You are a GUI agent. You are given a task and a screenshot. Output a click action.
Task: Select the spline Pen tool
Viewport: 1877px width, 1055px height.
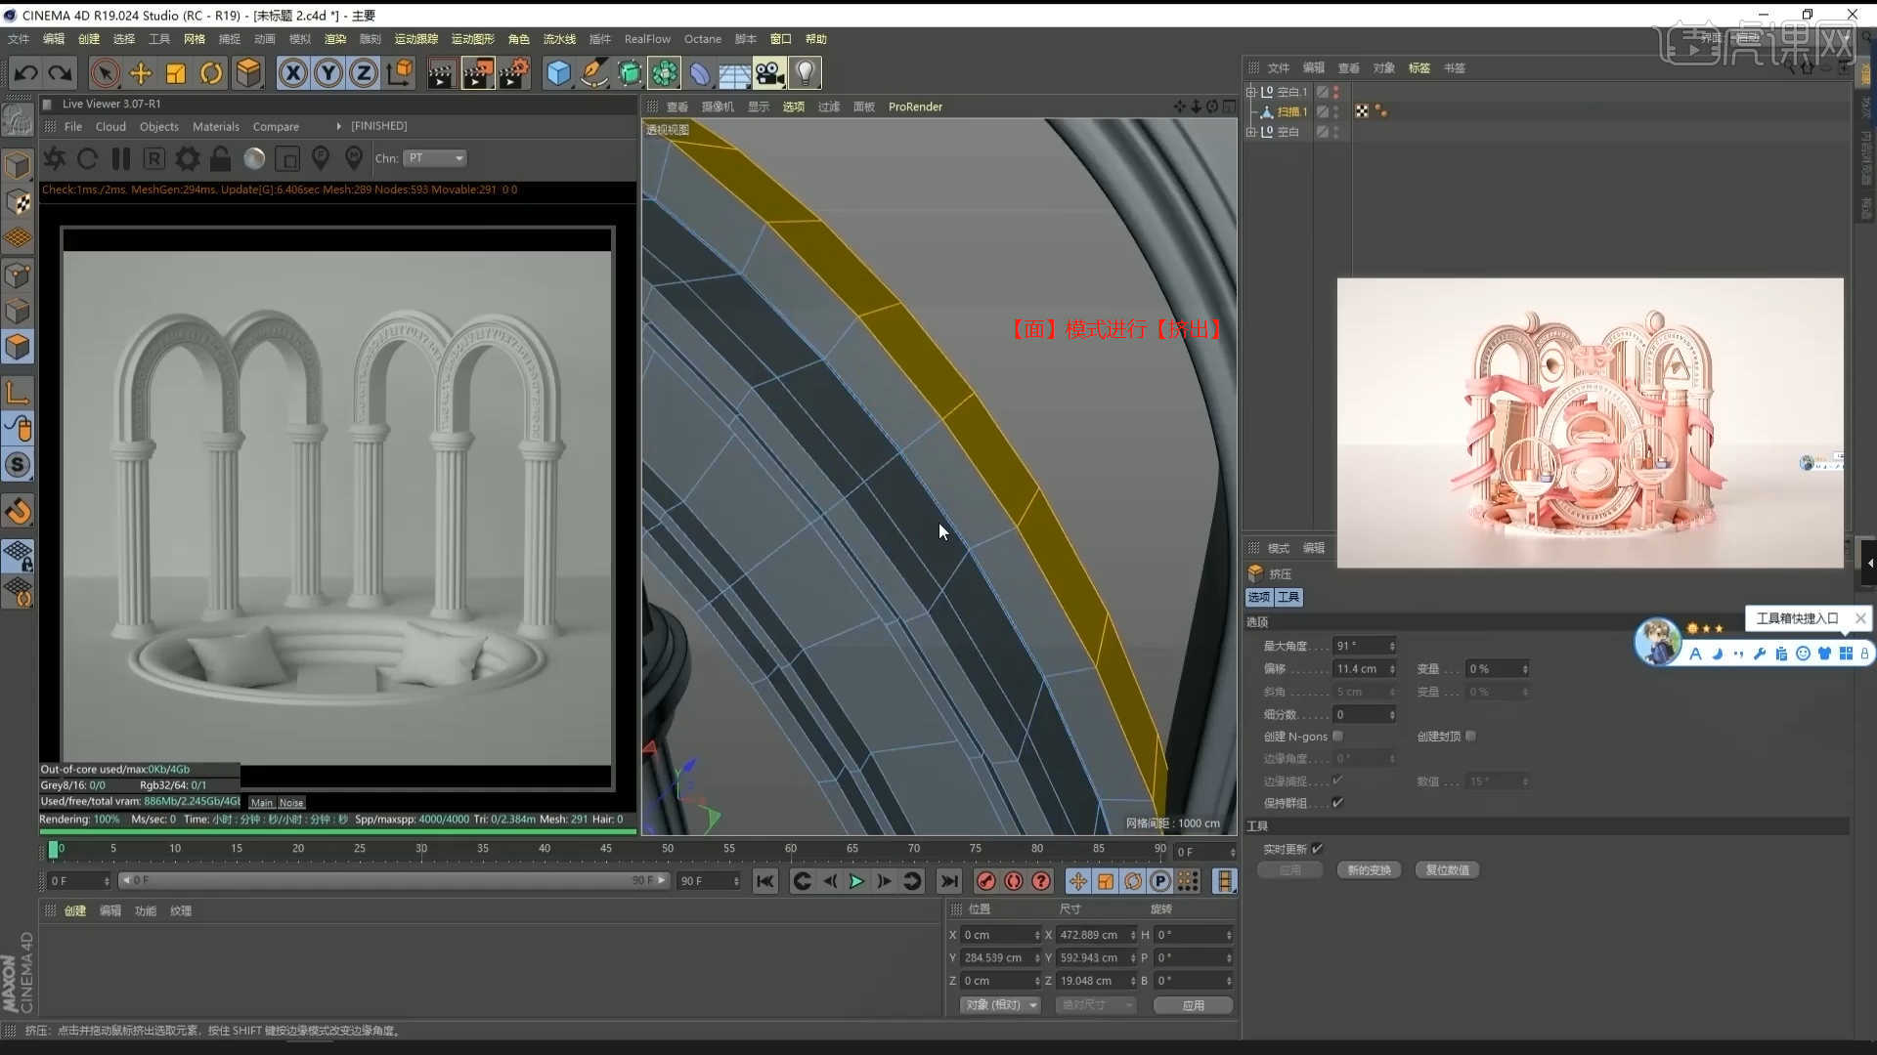click(593, 73)
